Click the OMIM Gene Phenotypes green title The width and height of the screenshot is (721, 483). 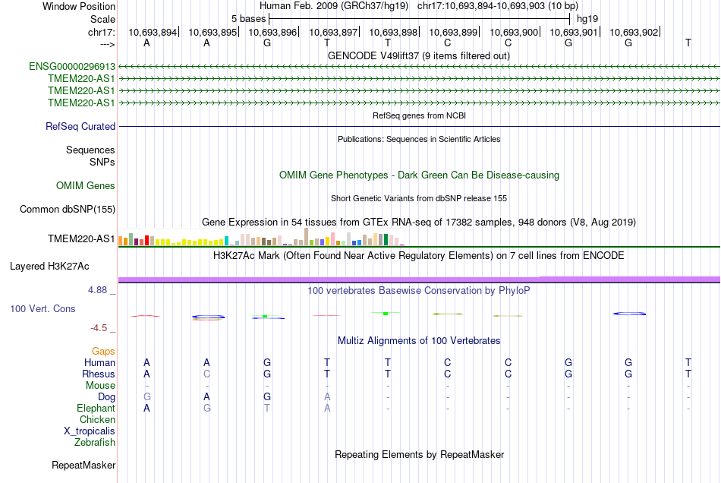[x=420, y=175]
